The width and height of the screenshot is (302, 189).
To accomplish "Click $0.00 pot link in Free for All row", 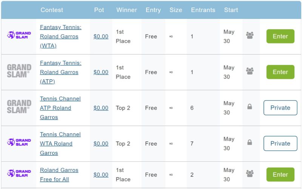I will point(101,175).
